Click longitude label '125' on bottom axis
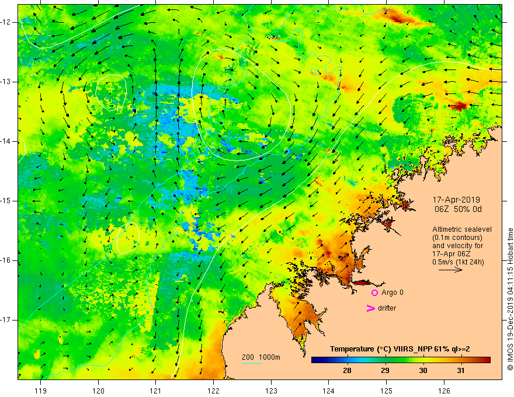Image resolution: width=514 pixels, height=397 pixels. [387, 391]
